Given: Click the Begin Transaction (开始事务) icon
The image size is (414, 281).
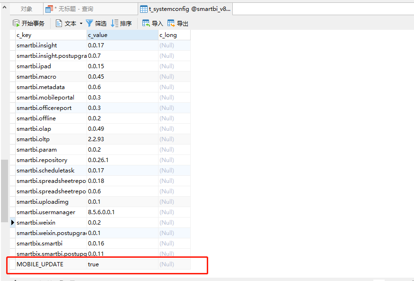Looking at the screenshot, I should click(16, 23).
